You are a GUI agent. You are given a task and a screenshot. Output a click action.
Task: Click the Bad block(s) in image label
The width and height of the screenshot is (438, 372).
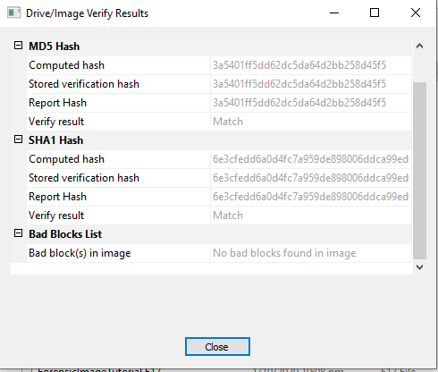coord(80,253)
